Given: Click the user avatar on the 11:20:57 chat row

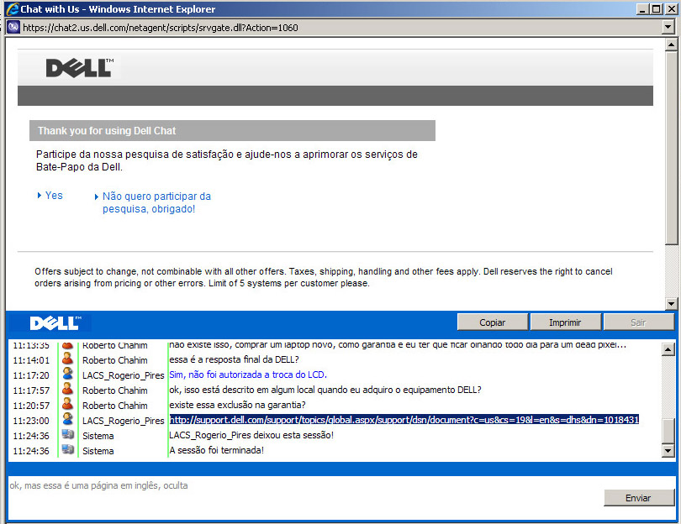Looking at the screenshot, I should [x=67, y=405].
